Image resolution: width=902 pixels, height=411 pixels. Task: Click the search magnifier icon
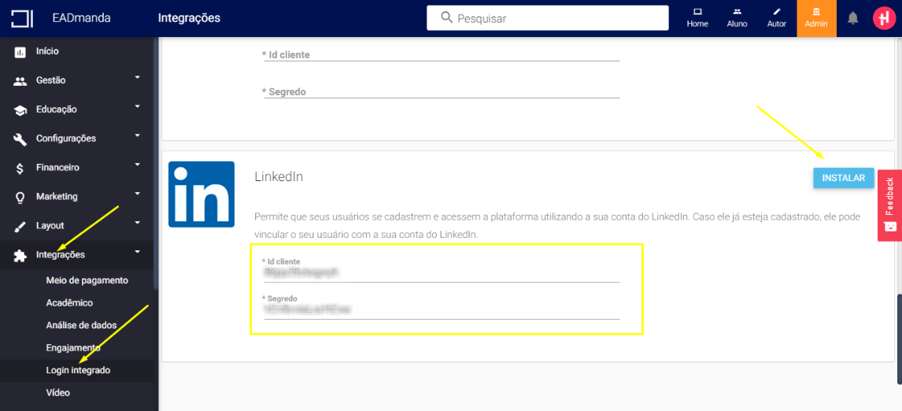(447, 18)
